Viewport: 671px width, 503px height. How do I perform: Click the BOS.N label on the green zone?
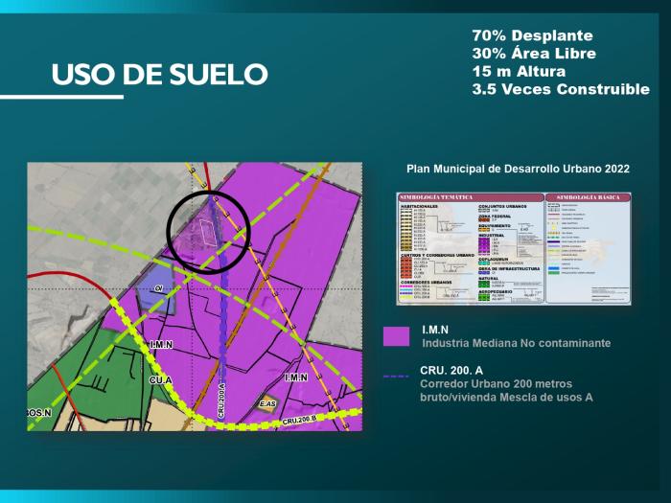tap(38, 413)
